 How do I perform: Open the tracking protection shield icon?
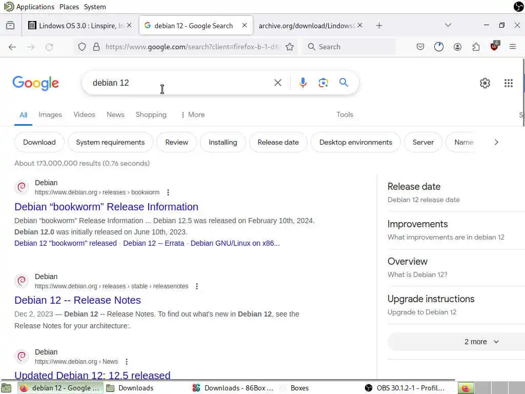[82, 47]
